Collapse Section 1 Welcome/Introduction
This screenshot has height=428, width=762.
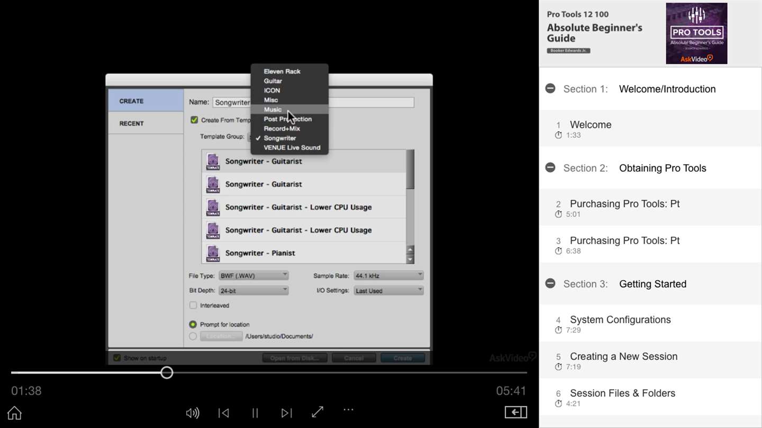point(550,89)
